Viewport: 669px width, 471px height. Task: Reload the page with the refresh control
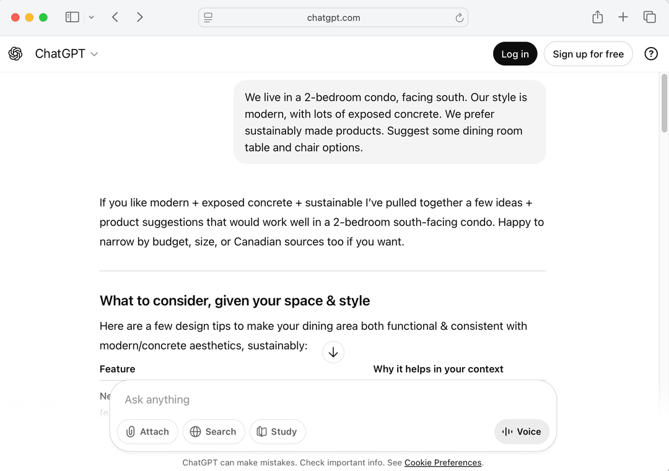[x=460, y=17]
